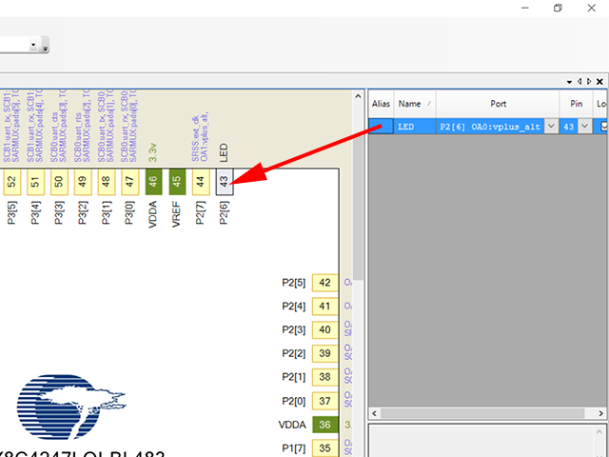Click the pin table horizontal scrollbar thumb
The width and height of the screenshot is (609, 457).
482,413
